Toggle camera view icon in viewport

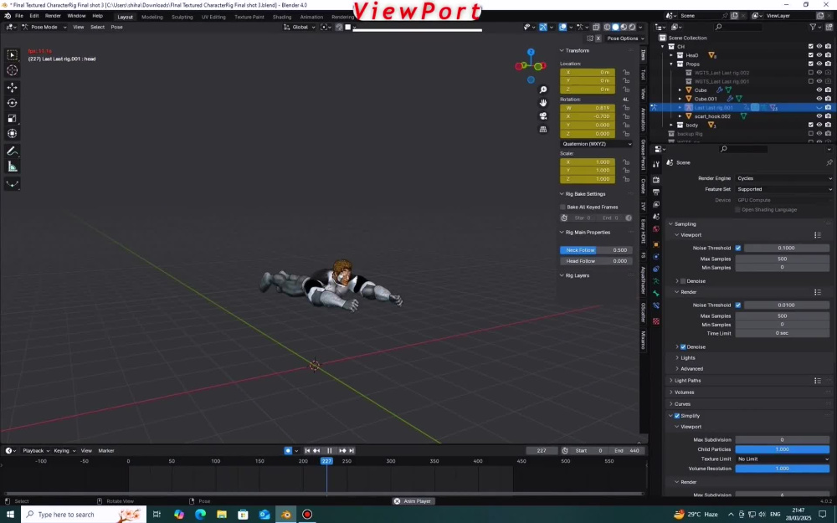543,115
